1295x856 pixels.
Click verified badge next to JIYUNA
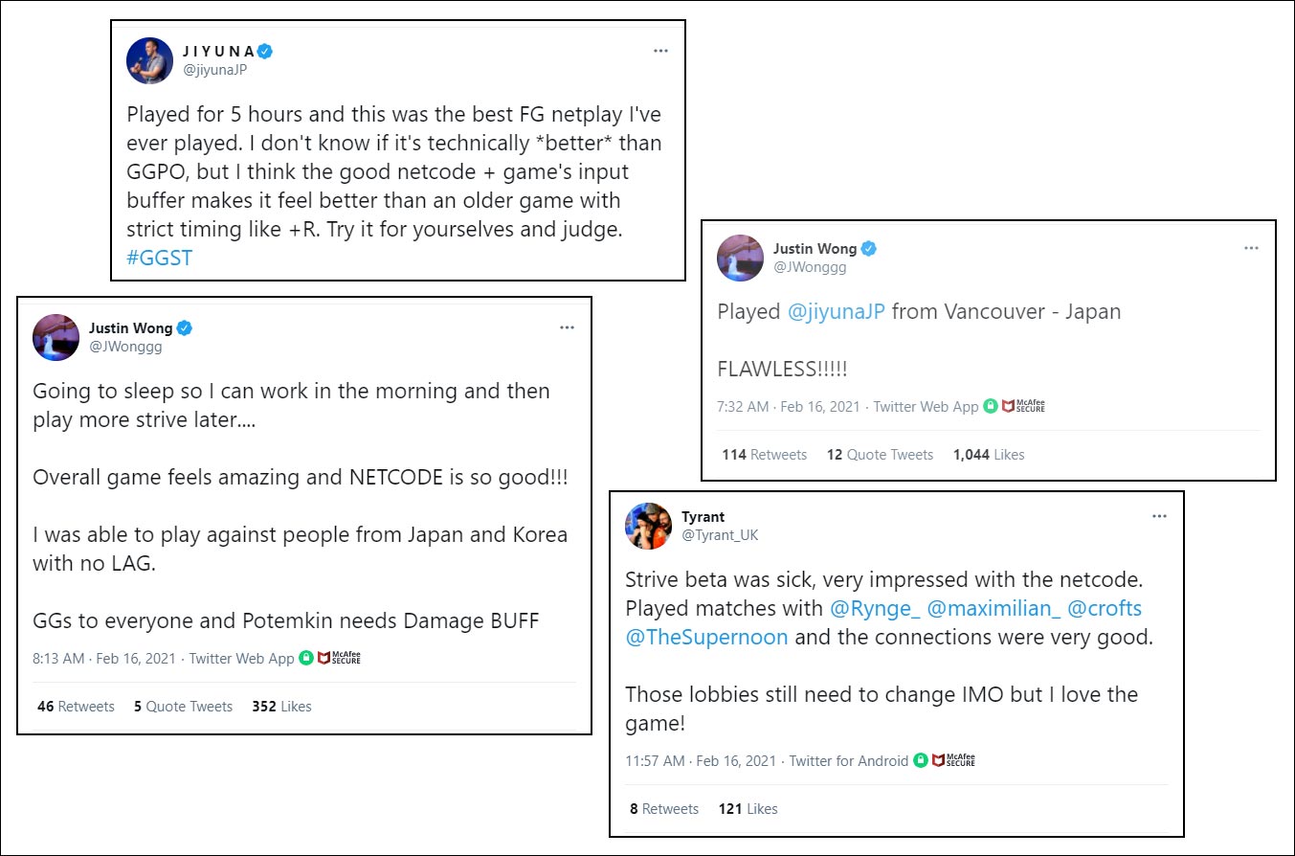click(265, 51)
